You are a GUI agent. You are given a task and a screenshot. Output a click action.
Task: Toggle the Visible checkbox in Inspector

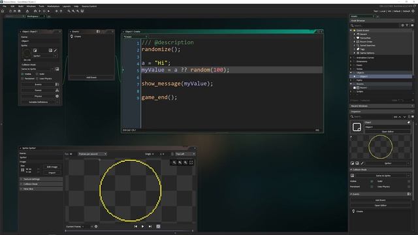tap(372, 181)
